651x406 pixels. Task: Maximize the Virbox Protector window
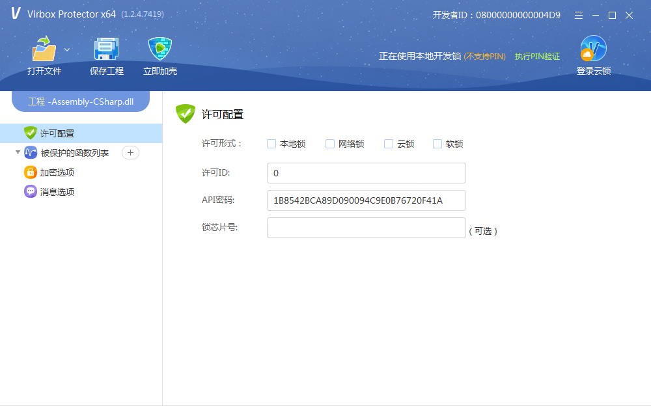(612, 16)
